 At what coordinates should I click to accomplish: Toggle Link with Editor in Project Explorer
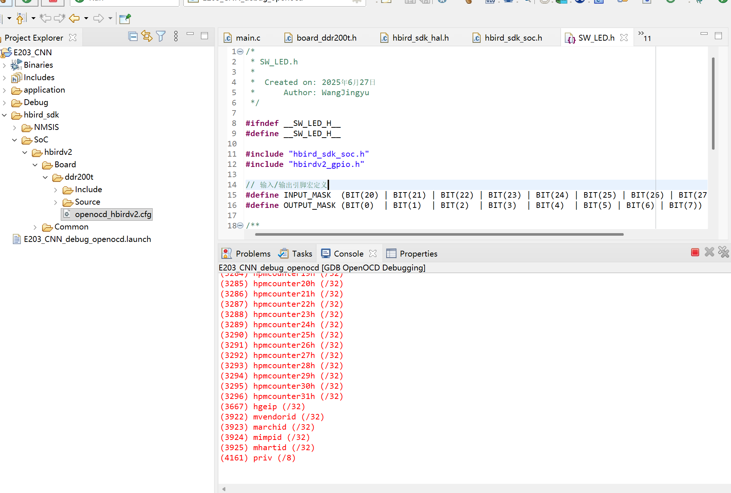(147, 36)
